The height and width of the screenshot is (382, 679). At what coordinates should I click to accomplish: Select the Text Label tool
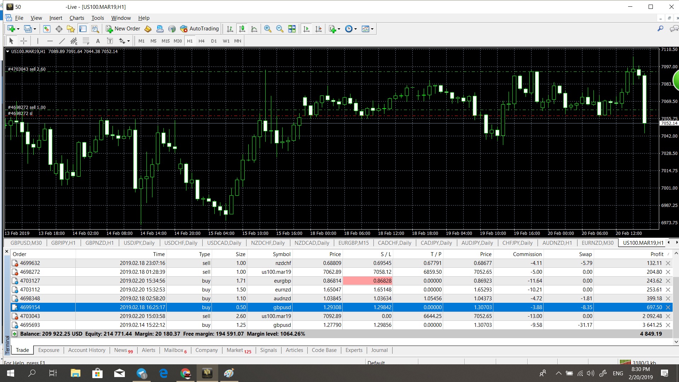pos(110,41)
